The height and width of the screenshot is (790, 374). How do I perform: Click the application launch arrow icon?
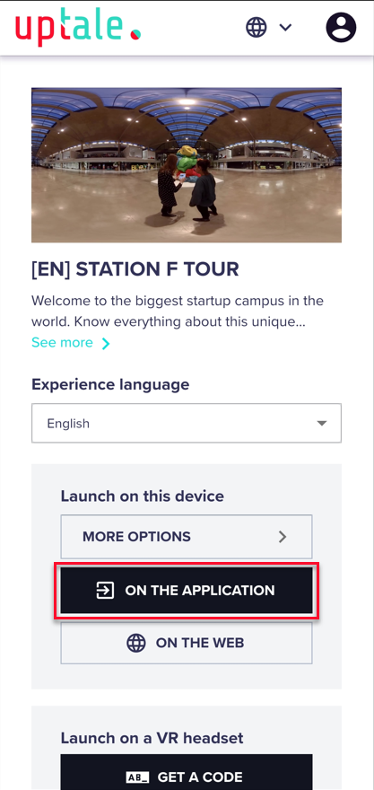click(105, 591)
